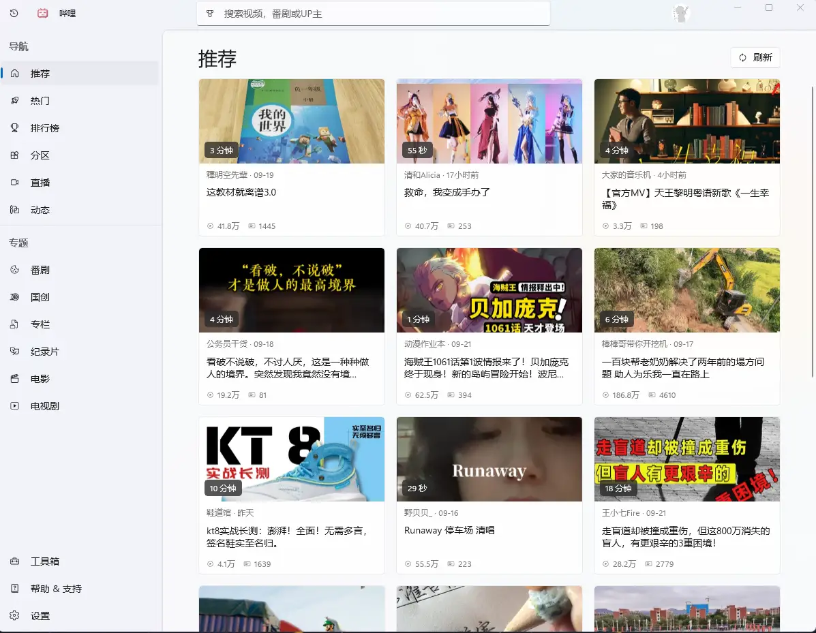Image resolution: width=816 pixels, height=633 pixels.
Task: Open 排行榜 navigation item
Action: click(80, 128)
